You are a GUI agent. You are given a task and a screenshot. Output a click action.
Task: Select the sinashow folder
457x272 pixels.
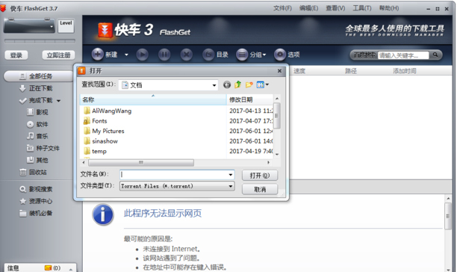(101, 141)
